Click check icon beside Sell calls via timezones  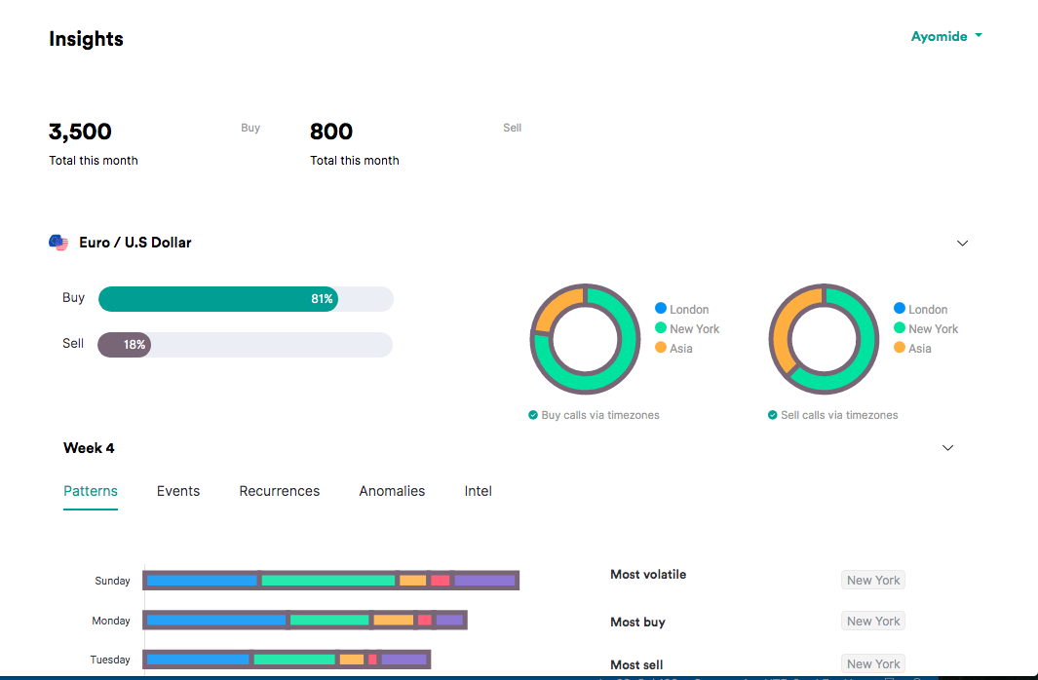[772, 415]
